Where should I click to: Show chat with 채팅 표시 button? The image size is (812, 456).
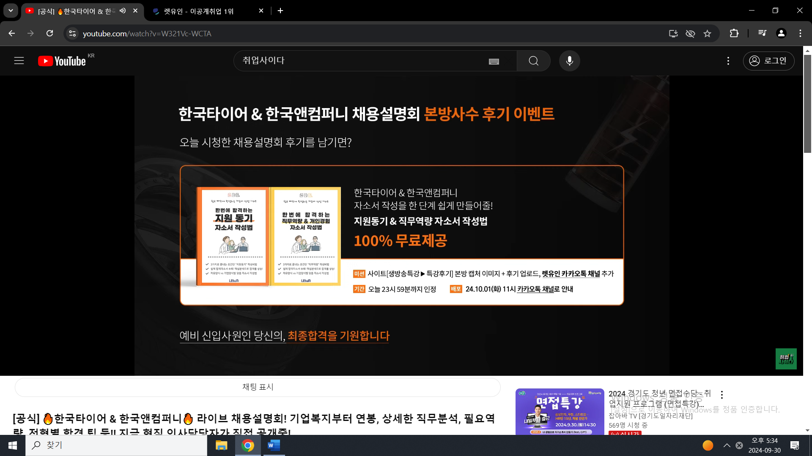pyautogui.click(x=258, y=387)
